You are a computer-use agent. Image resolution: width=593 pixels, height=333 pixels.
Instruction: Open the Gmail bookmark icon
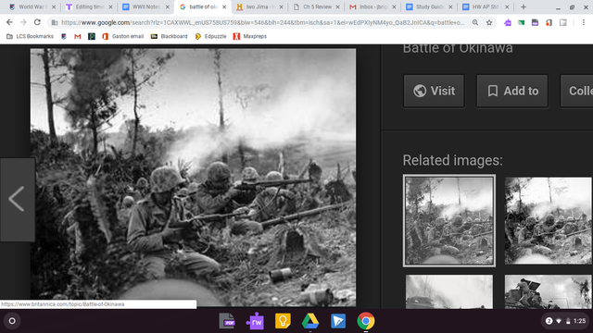click(x=78, y=36)
